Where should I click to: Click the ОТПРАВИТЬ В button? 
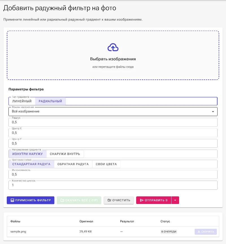click(x=154, y=200)
